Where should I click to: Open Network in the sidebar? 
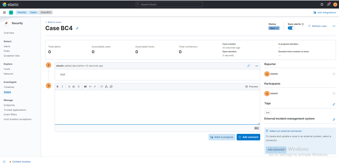point(8,74)
